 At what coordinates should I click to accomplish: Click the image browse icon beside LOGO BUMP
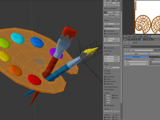149,36
